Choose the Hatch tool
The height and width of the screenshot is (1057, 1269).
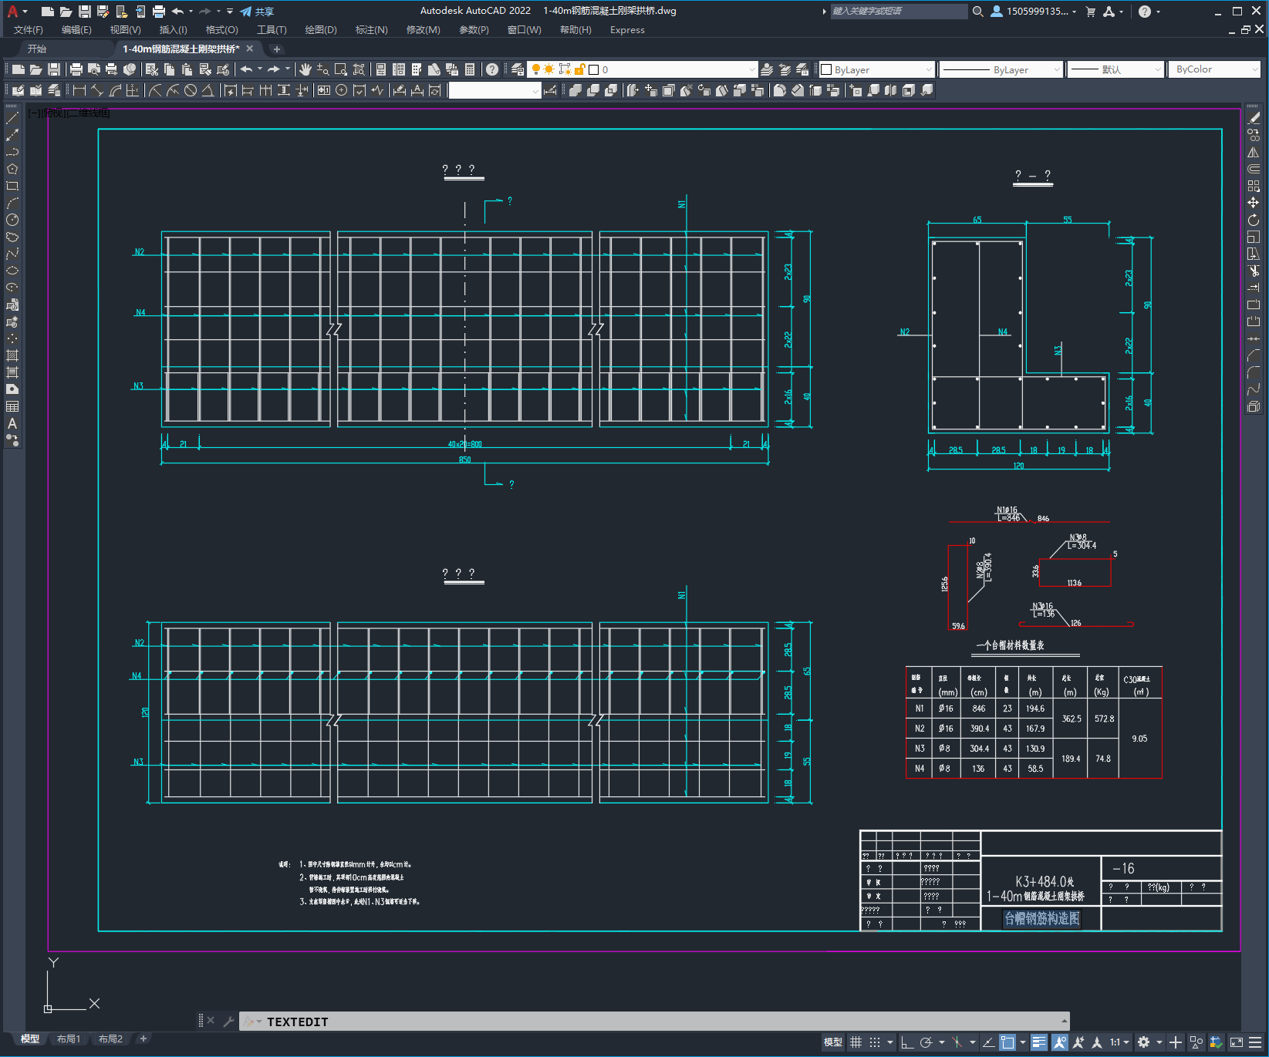click(x=12, y=355)
